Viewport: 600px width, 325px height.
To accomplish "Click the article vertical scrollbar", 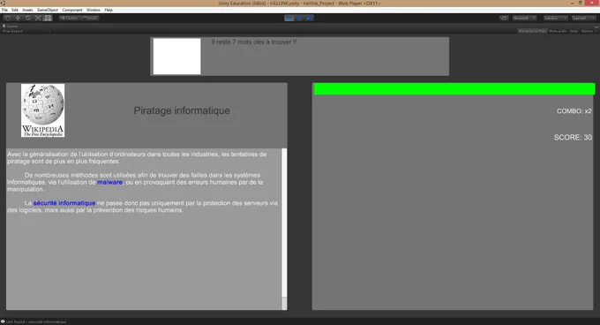I will (x=284, y=229).
